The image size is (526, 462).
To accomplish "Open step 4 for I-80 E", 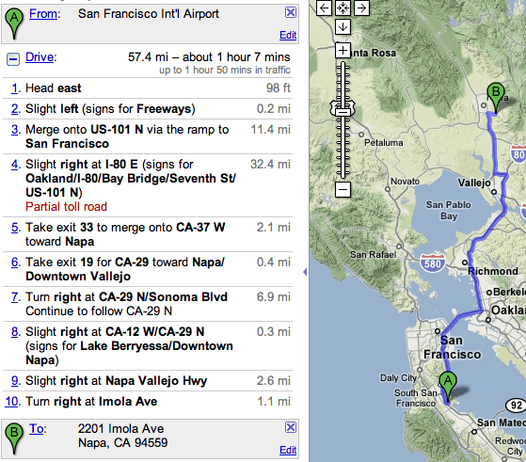I will (15, 165).
